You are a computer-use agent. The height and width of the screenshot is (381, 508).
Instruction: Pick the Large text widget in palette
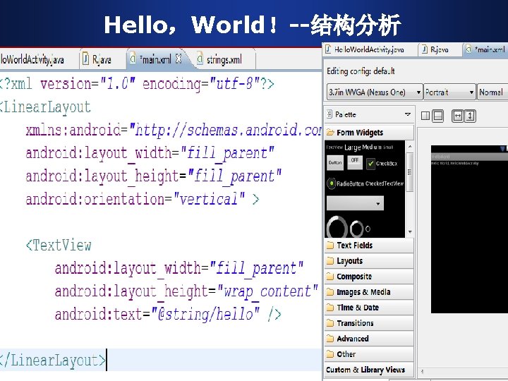click(x=353, y=147)
